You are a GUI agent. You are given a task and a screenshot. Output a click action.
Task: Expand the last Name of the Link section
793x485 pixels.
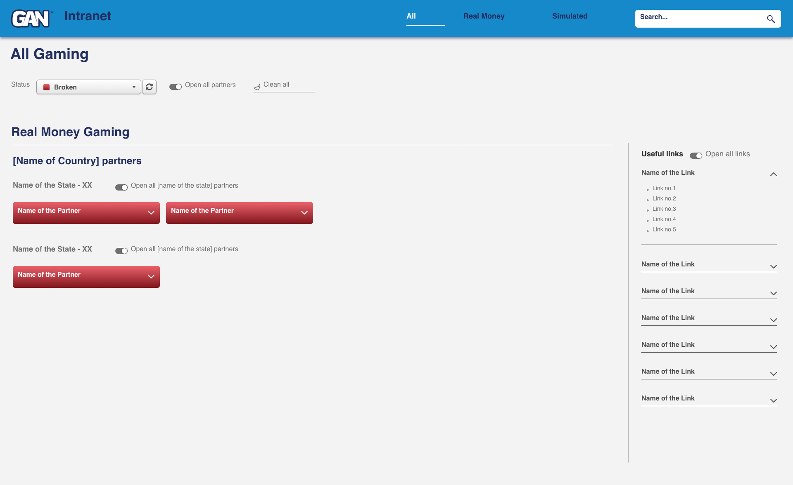point(773,400)
